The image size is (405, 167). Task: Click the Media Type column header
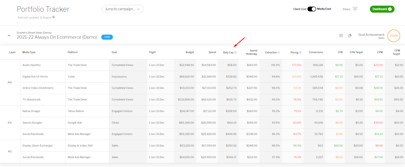click(29, 52)
